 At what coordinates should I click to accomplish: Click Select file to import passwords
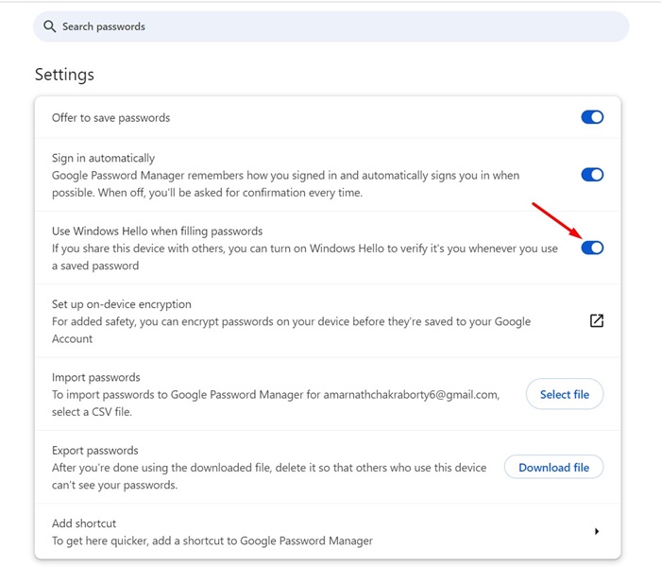pos(565,394)
